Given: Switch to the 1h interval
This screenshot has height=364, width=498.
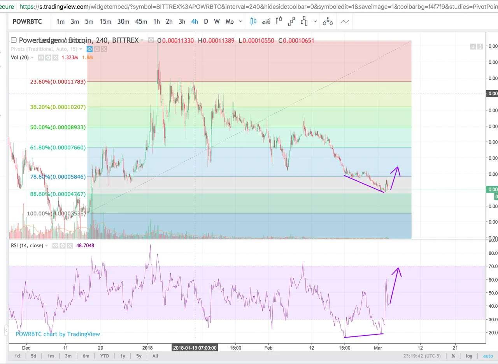Looking at the screenshot, I should click(x=156, y=22).
